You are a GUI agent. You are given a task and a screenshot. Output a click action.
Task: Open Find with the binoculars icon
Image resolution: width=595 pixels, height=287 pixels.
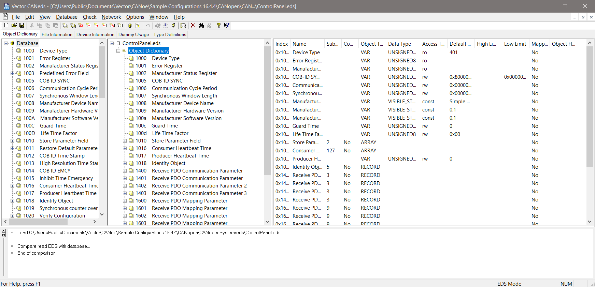[201, 26]
